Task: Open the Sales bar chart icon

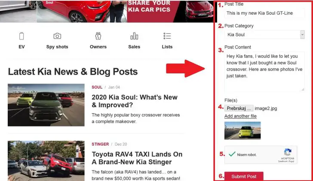Action: [134, 36]
